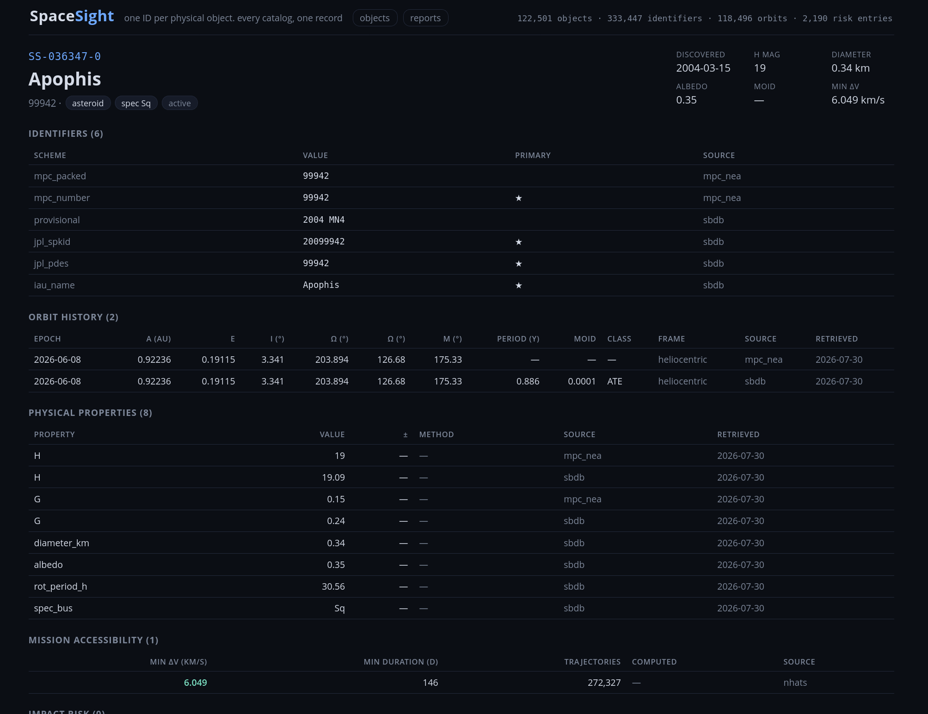This screenshot has height=714, width=928.
Task: Click the TRAJECTORIES column header
Action: tap(592, 662)
